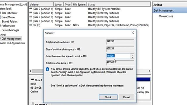The image size is (187, 105).
Task: Open Performance in the tree
Action: (8, 26)
